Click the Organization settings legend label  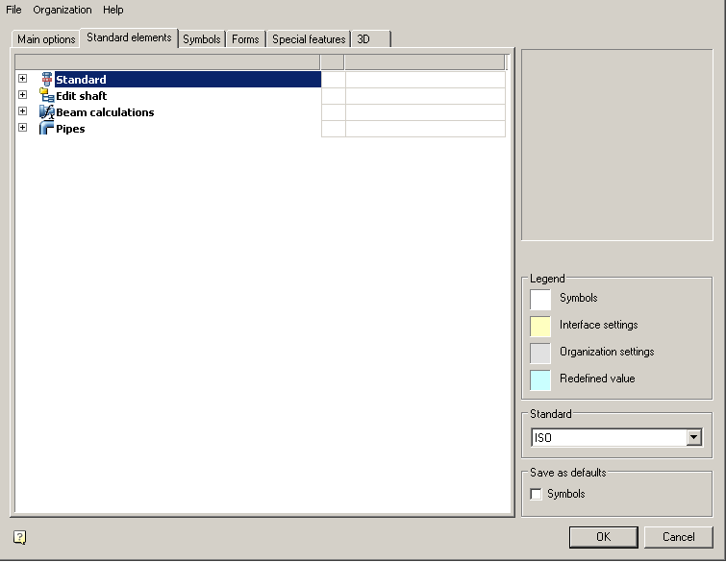pyautogui.click(x=607, y=352)
